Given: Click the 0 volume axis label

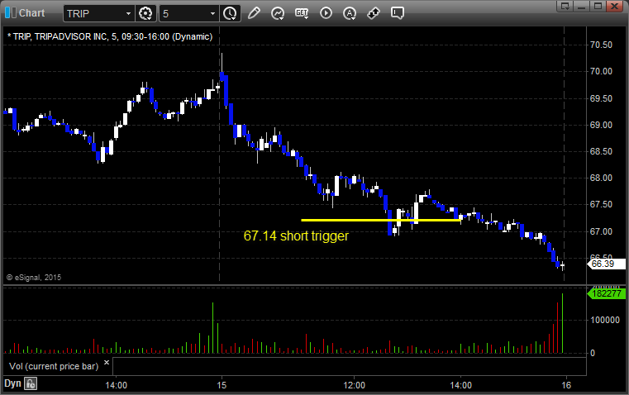Looking at the screenshot, I should [593, 354].
